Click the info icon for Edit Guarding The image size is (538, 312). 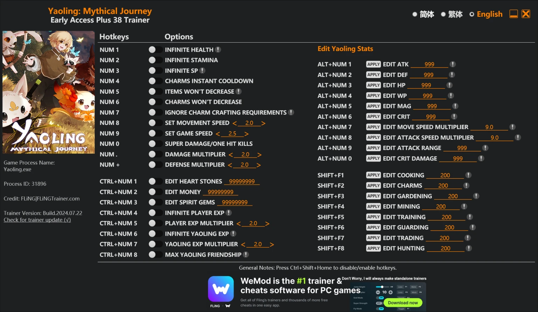point(473,227)
